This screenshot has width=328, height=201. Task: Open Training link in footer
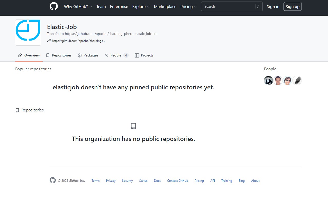tap(227, 181)
